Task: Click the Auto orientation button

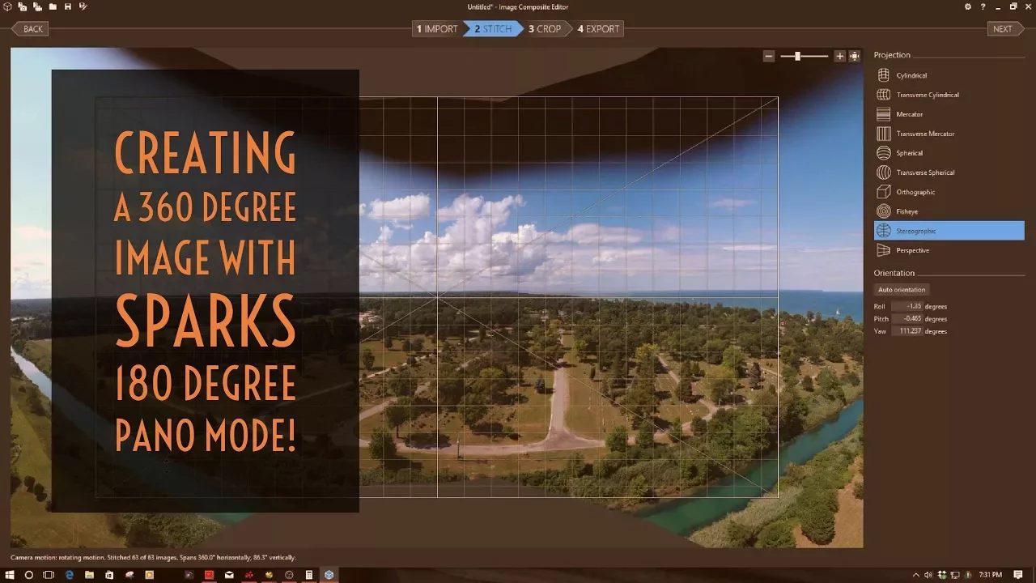Action: (x=902, y=290)
